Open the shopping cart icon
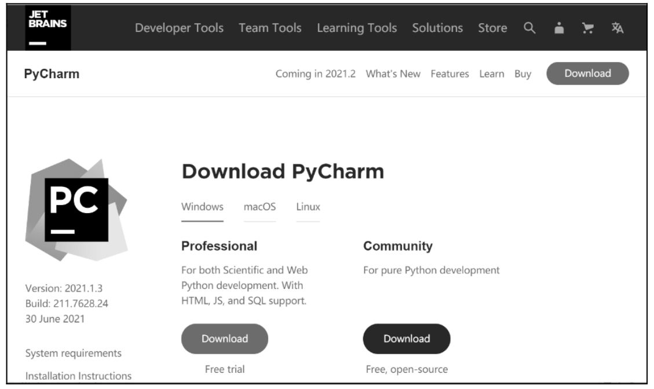The image size is (654, 389). point(588,28)
